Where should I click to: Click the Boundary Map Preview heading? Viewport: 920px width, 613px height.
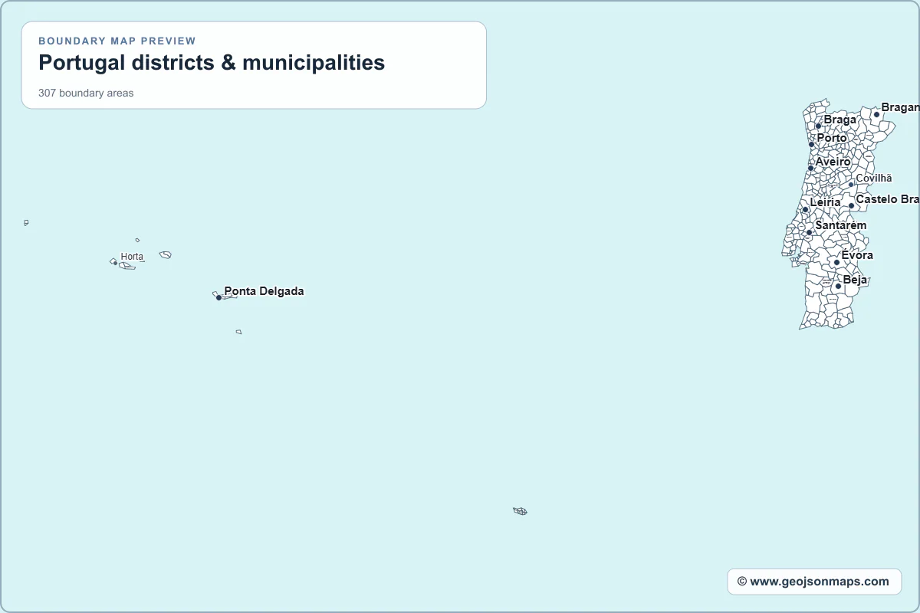click(x=117, y=41)
